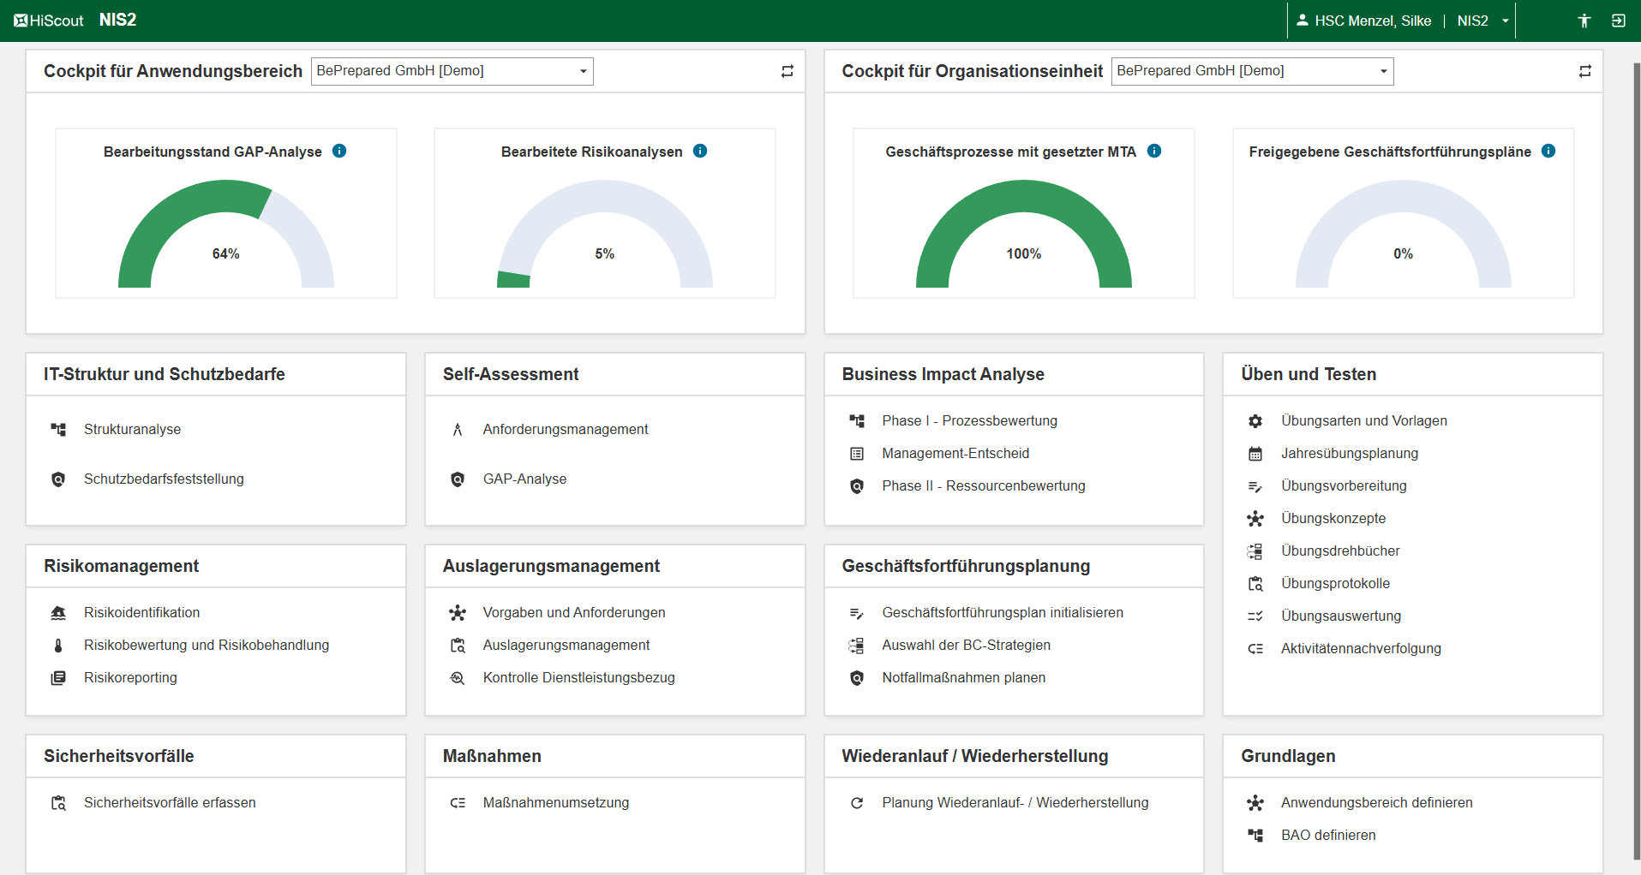Go to Risikoreporting

130,677
